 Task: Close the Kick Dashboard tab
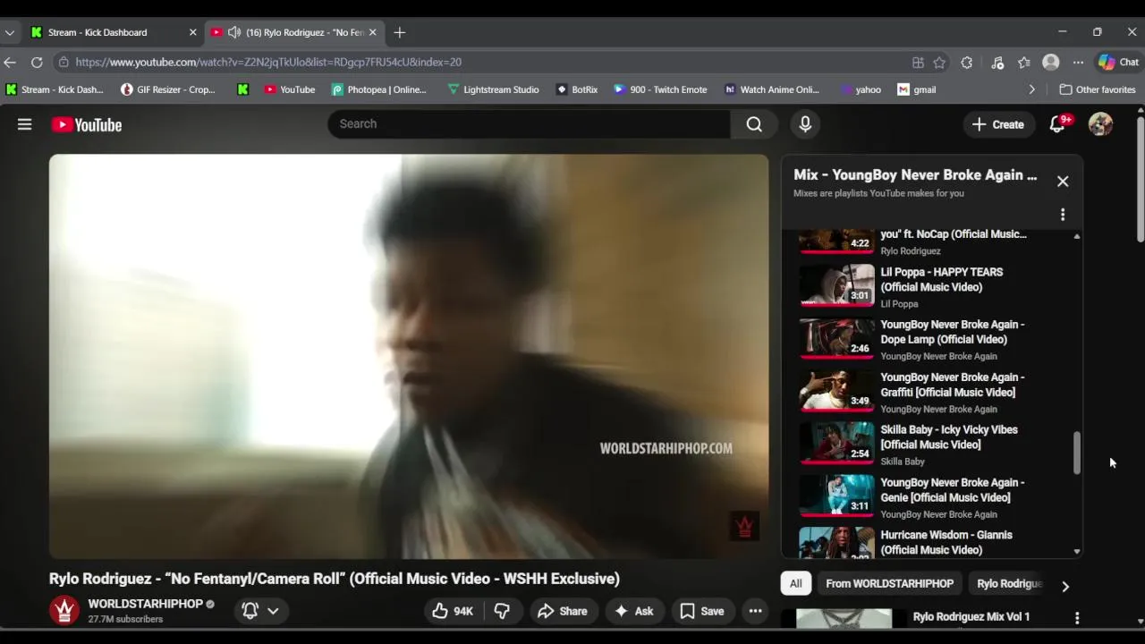coord(192,32)
